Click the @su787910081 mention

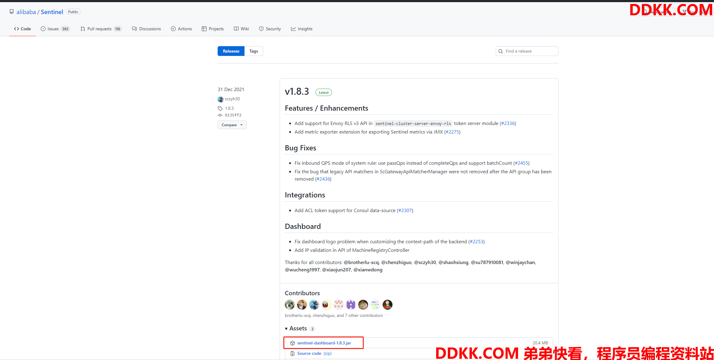[487, 262]
